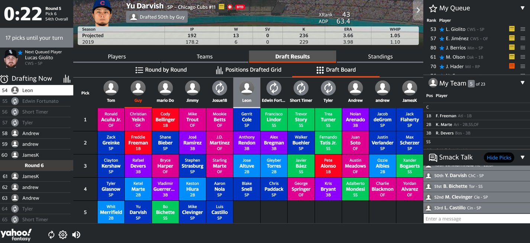530x243 pixels.
Task: Click the DTD status badge
Action: (240, 7)
